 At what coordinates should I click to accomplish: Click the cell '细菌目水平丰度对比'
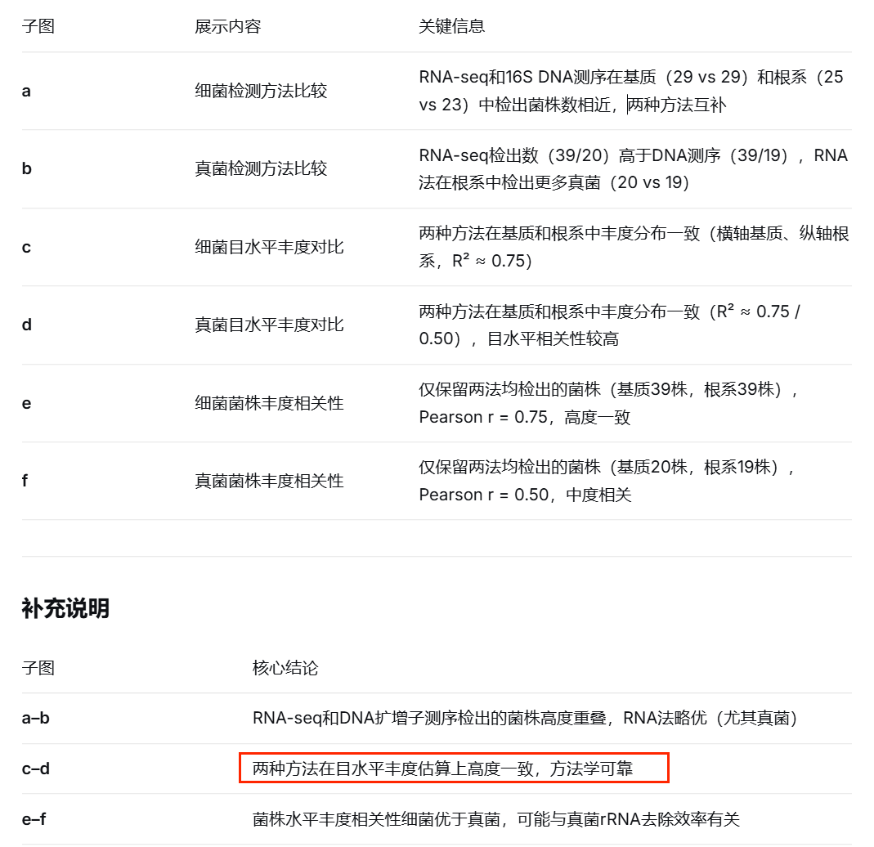[269, 247]
